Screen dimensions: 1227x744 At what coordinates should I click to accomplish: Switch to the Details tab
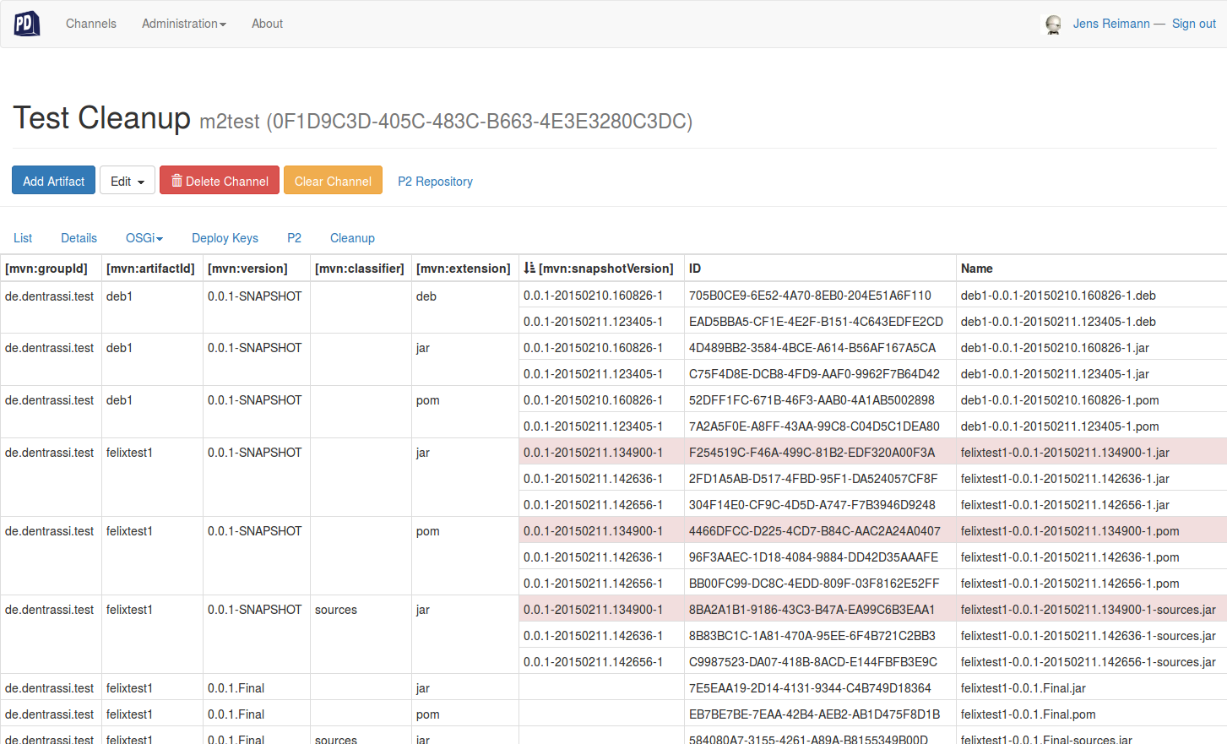(x=79, y=238)
